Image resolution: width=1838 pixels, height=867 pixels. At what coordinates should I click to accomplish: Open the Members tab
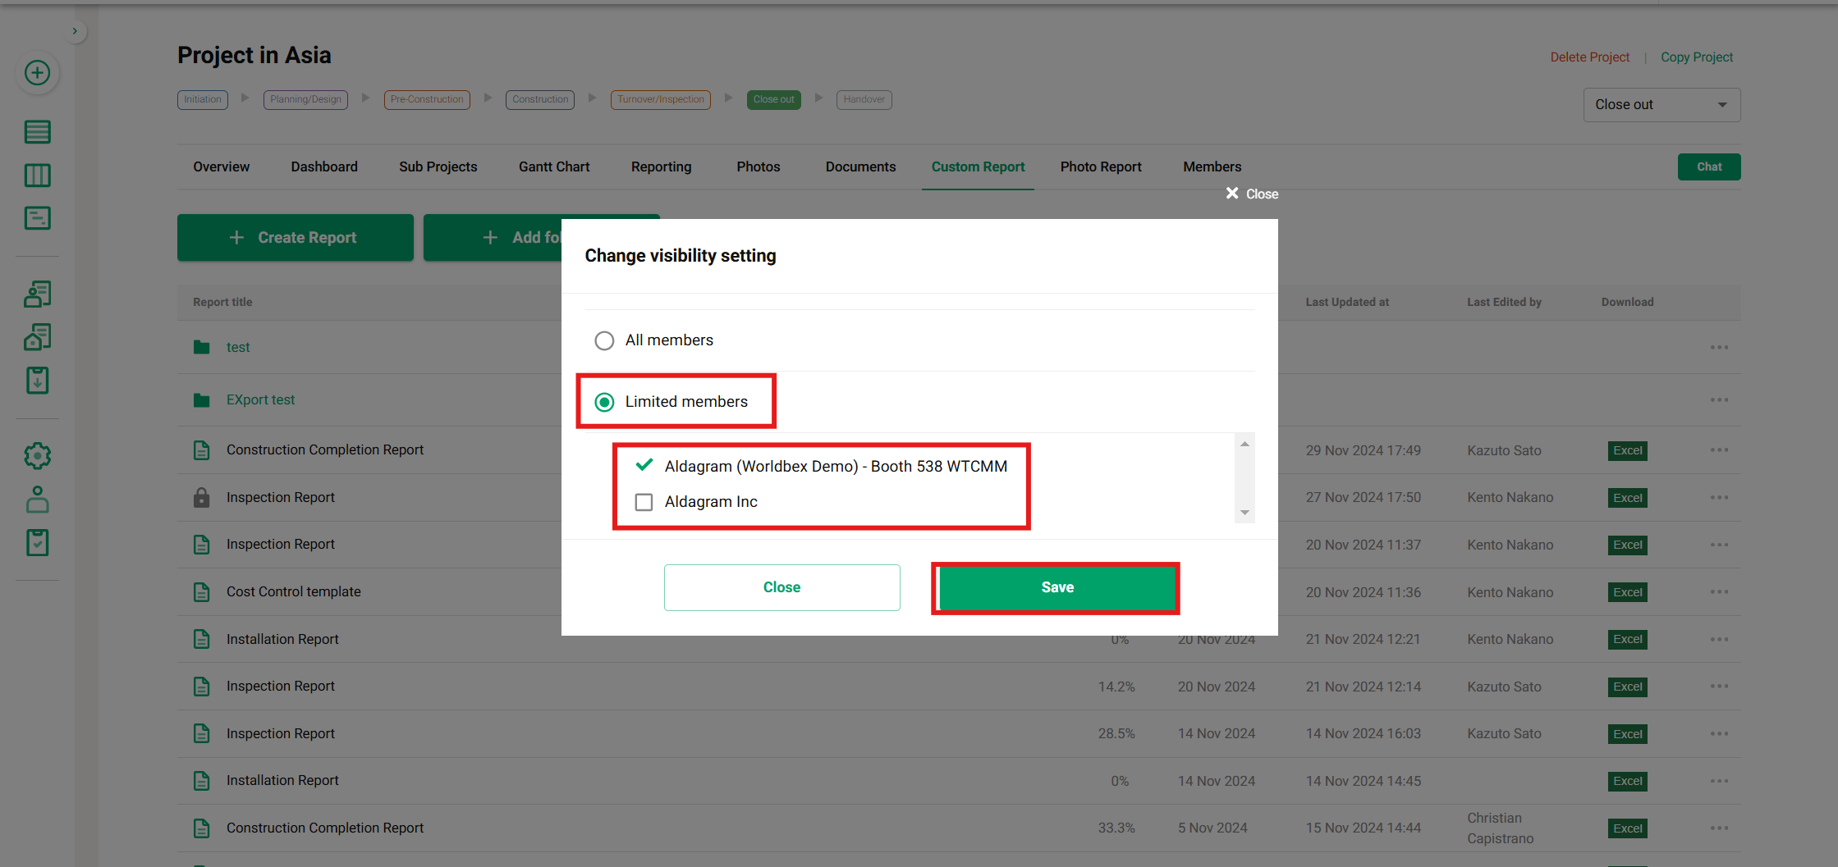point(1212,167)
